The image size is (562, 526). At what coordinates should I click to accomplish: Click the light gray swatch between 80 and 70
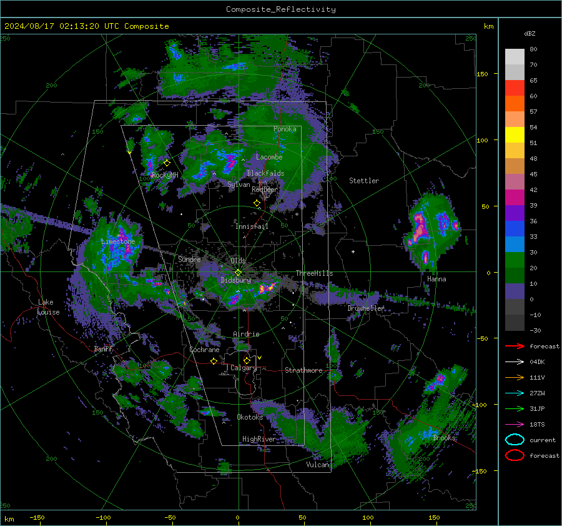(x=515, y=57)
